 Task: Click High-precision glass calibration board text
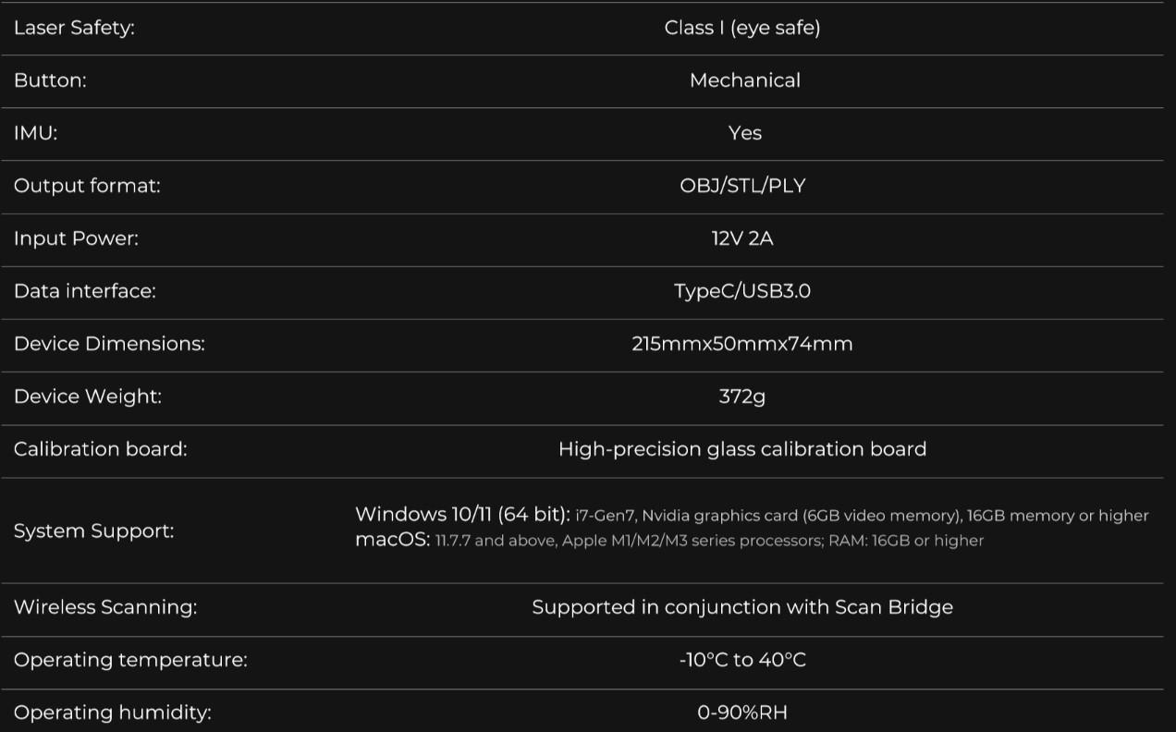point(742,449)
